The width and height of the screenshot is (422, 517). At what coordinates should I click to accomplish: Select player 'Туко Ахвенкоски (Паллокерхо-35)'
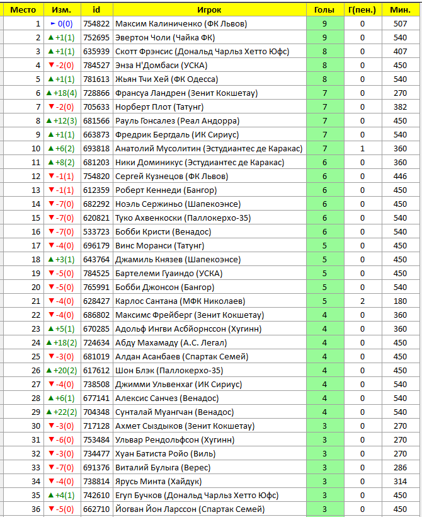coord(210,218)
